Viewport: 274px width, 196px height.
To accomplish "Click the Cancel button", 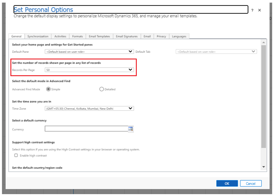I will [251, 184].
